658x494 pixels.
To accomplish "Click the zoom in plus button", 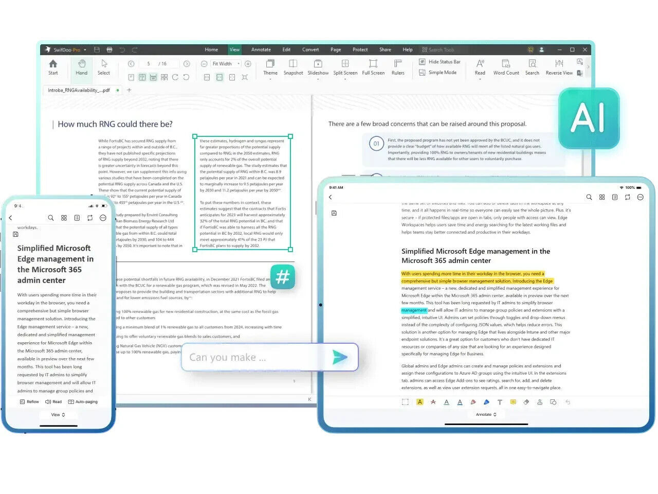I will pyautogui.click(x=248, y=64).
